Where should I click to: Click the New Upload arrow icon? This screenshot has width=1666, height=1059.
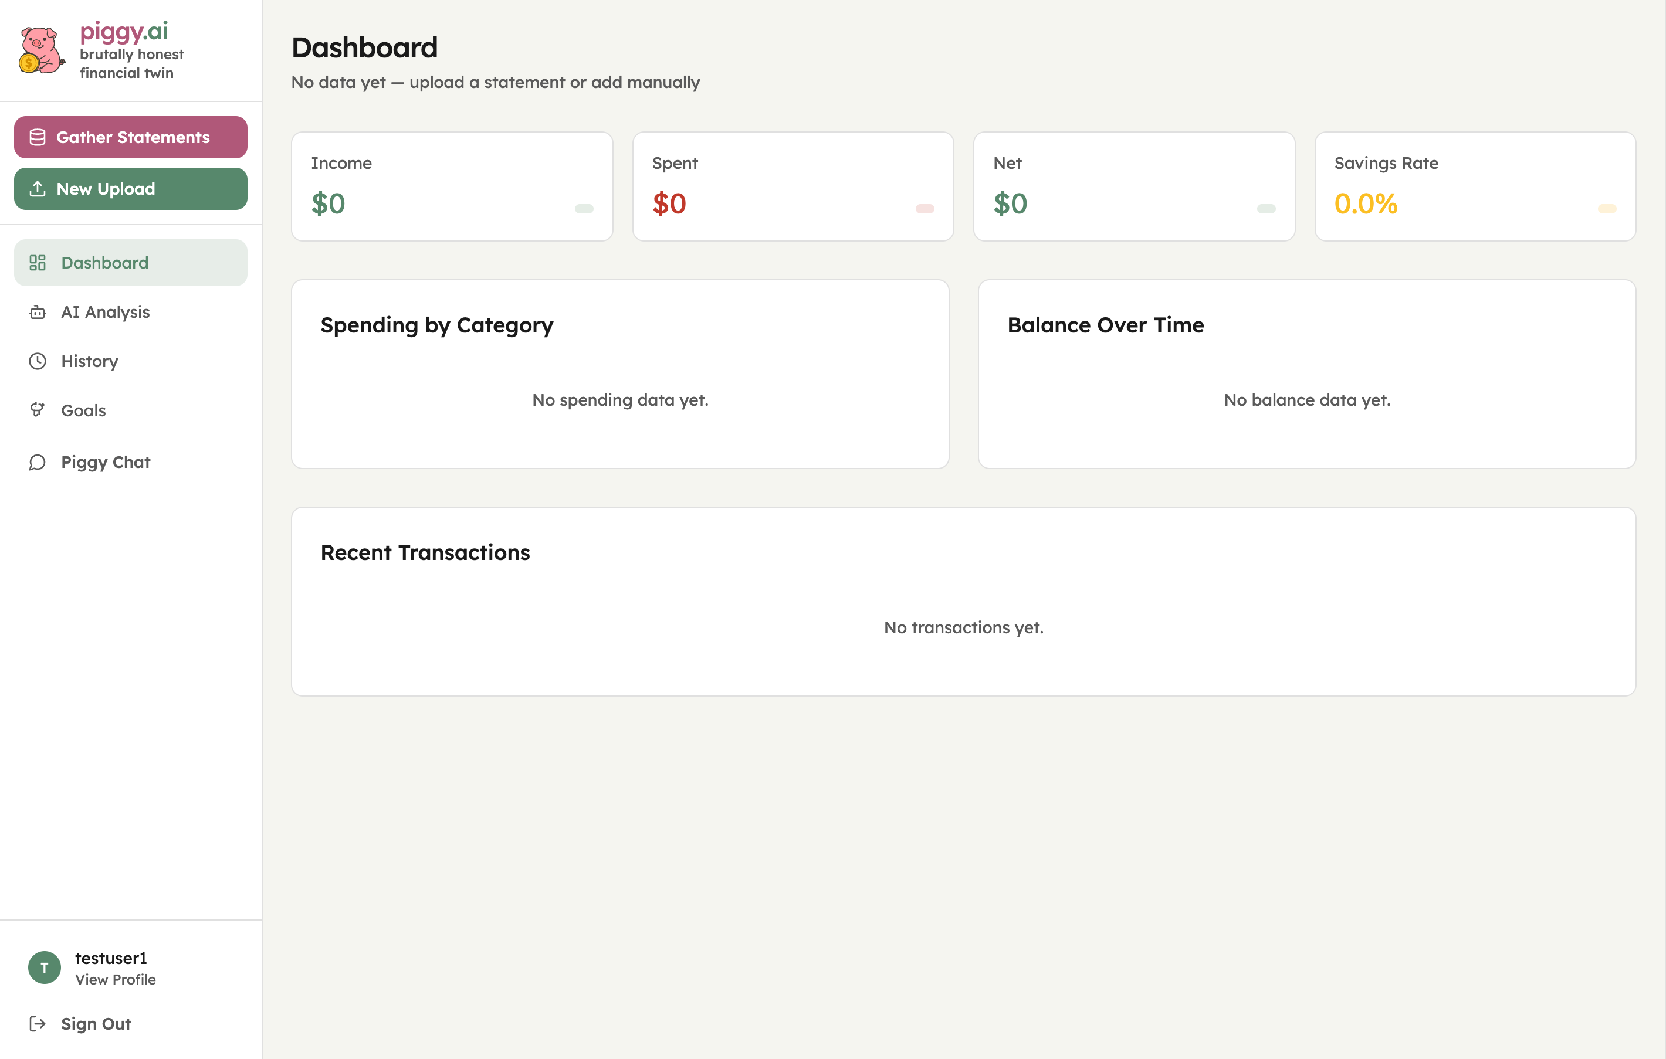click(38, 189)
